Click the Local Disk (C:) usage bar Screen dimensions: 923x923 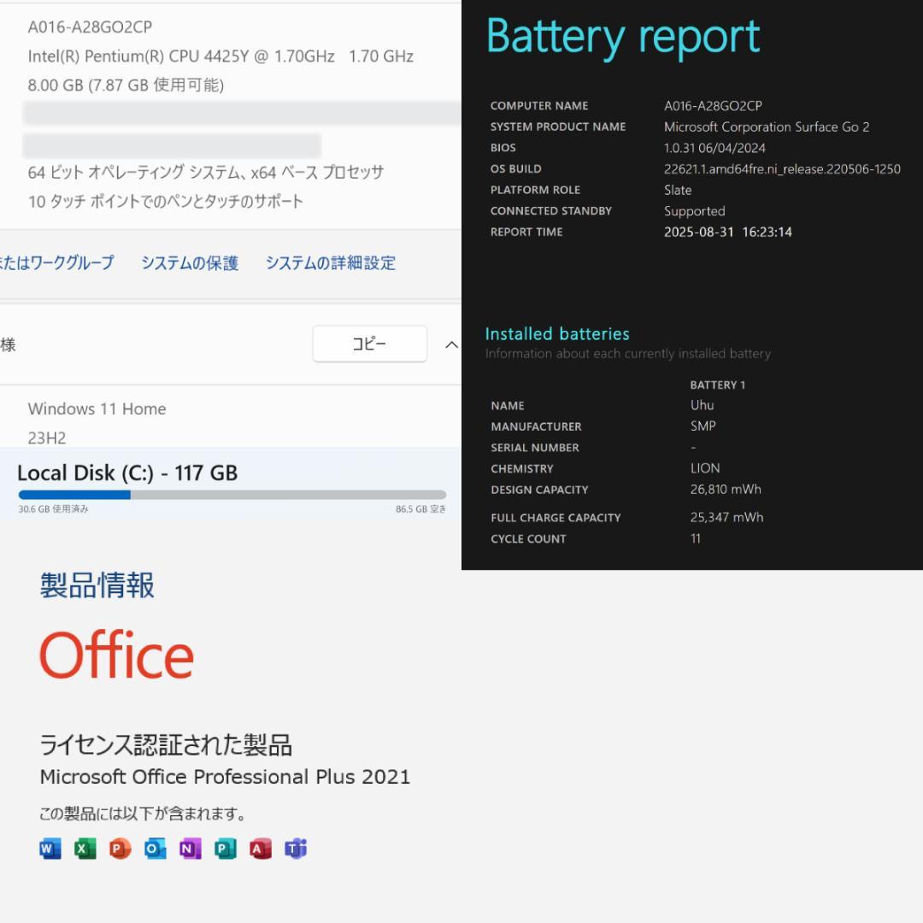(x=232, y=495)
